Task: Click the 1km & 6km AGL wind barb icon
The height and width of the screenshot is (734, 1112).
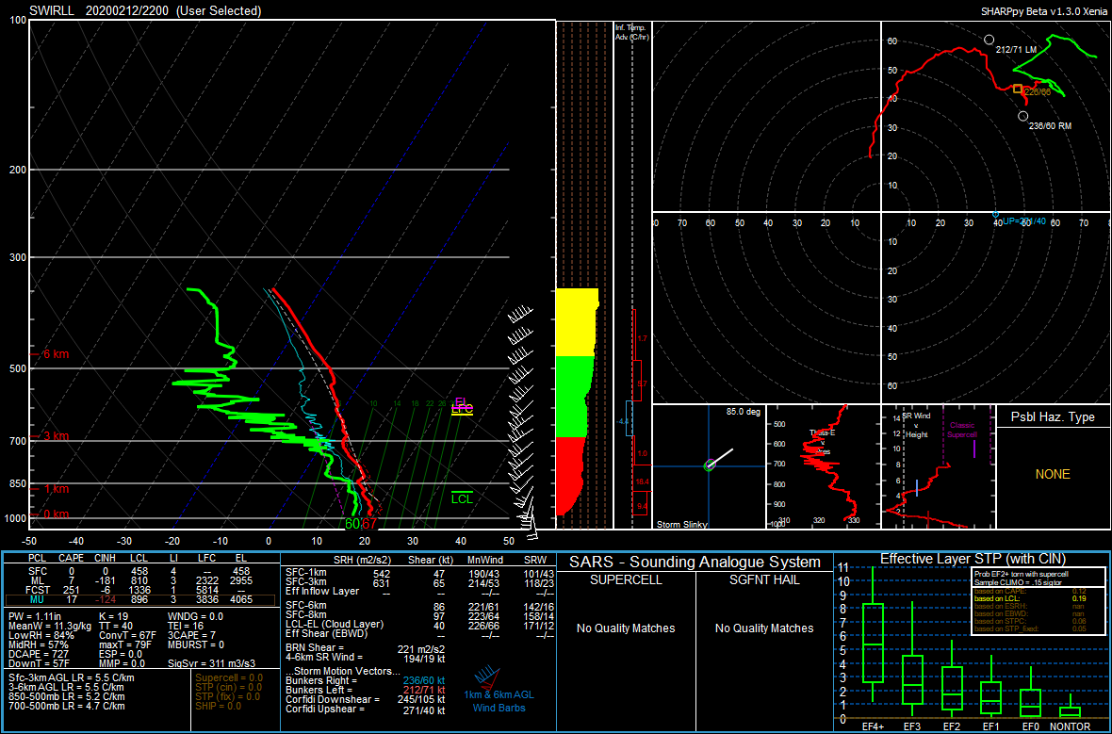Action: (x=489, y=678)
